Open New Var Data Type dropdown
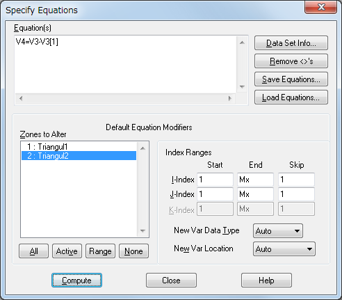 [x=278, y=231]
